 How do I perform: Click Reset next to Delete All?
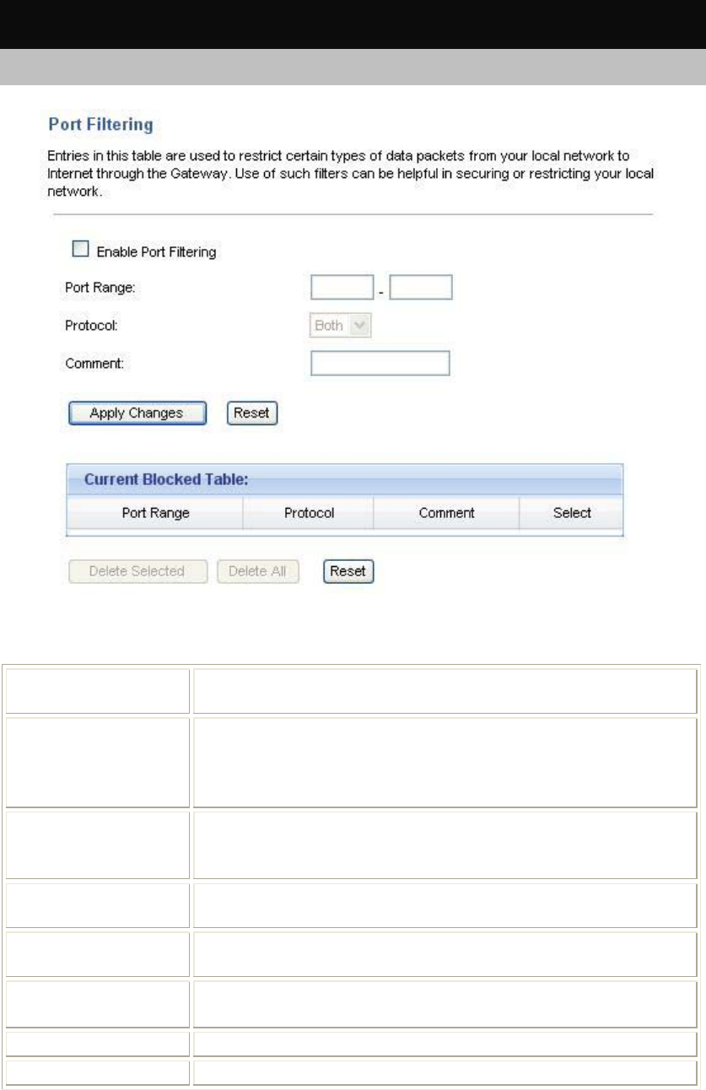pos(348,571)
